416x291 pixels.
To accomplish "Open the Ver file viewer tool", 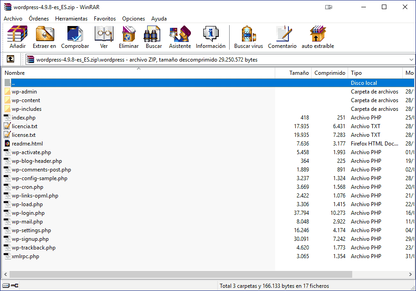I will pyautogui.click(x=104, y=37).
